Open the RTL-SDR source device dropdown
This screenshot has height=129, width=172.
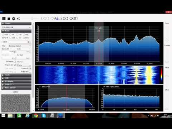16,27
